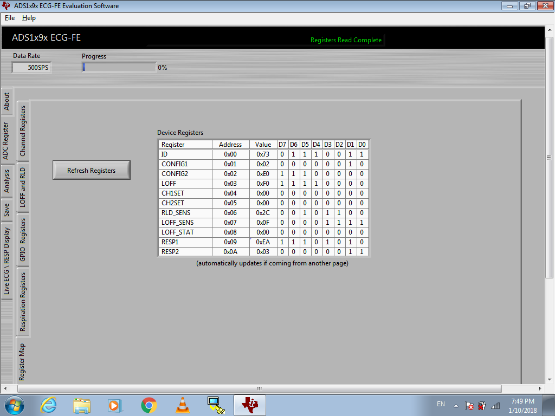Screen dimensions: 555x416
Task: Click the Data Rate 500SPS field
Action: pyautogui.click(x=32, y=67)
